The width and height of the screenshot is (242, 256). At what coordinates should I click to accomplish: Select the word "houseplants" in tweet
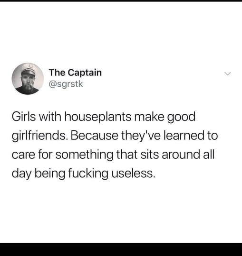98,117
